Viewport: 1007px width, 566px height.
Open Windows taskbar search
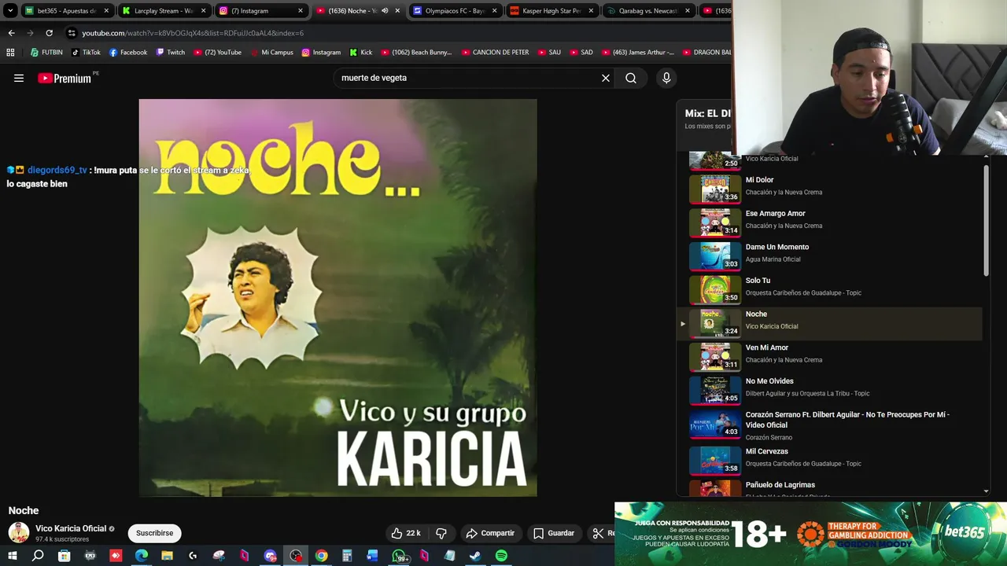pos(38,556)
